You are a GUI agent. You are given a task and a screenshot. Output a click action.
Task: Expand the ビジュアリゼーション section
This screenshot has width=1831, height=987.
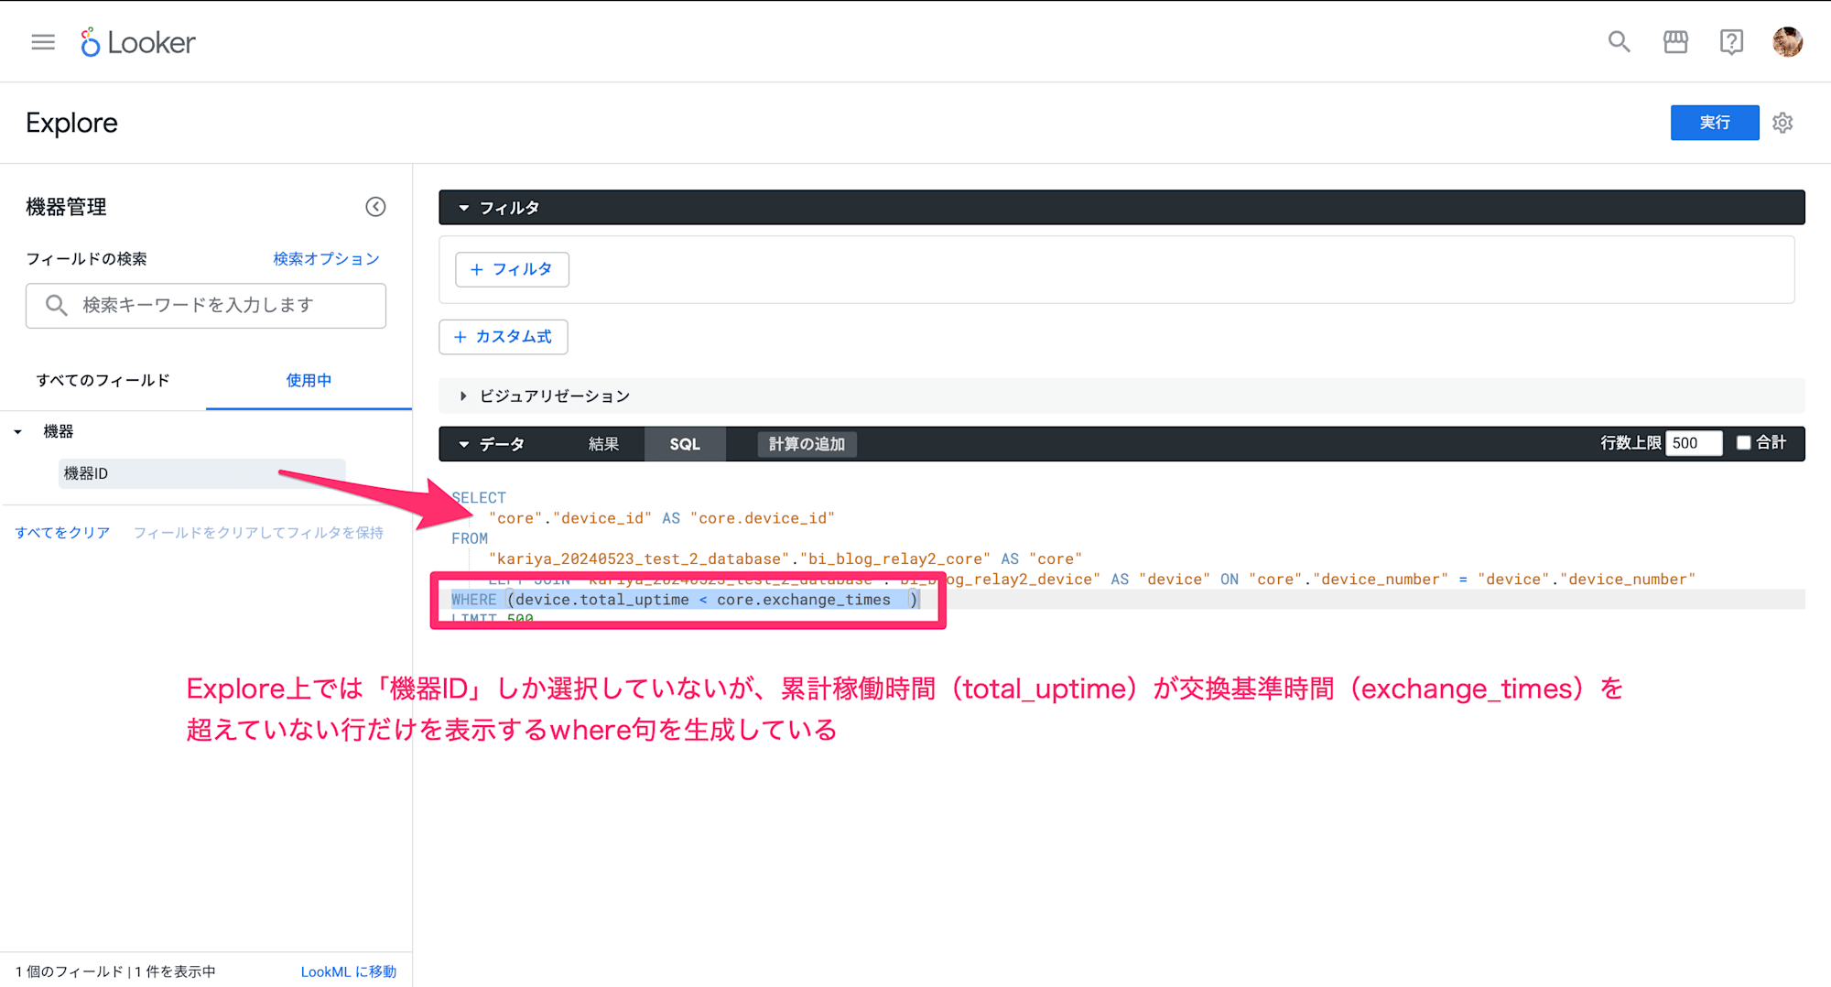(1121, 396)
